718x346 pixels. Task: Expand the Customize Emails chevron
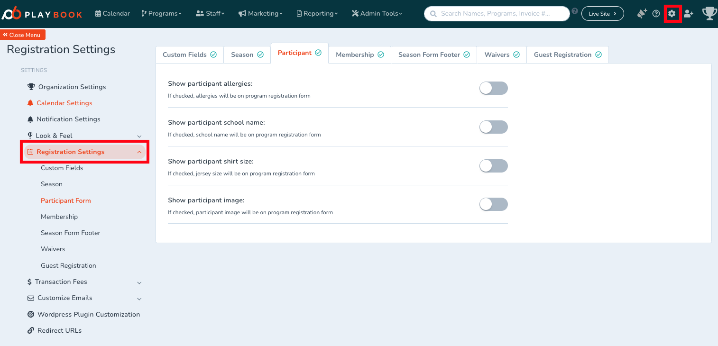click(x=139, y=299)
